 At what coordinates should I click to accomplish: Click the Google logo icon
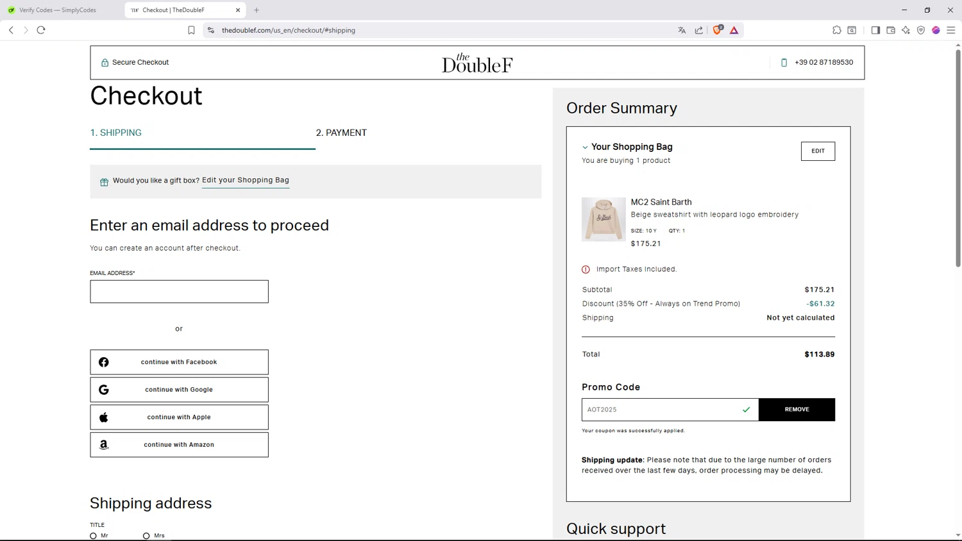click(104, 390)
